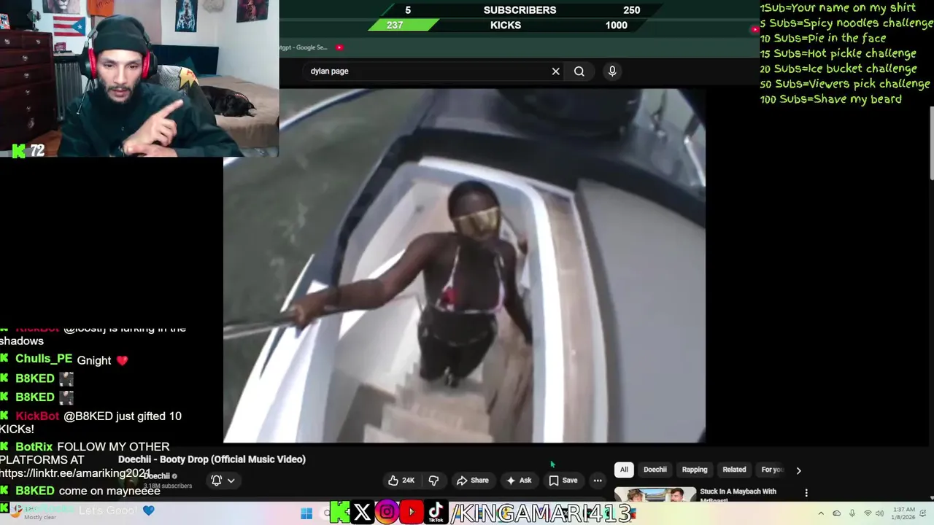Image resolution: width=934 pixels, height=525 pixels.
Task: Open the Doechii channel name link
Action: tap(156, 476)
